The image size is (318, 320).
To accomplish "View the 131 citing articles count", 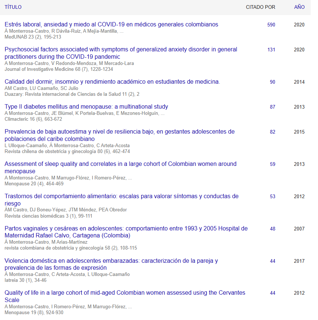I will point(271,50).
